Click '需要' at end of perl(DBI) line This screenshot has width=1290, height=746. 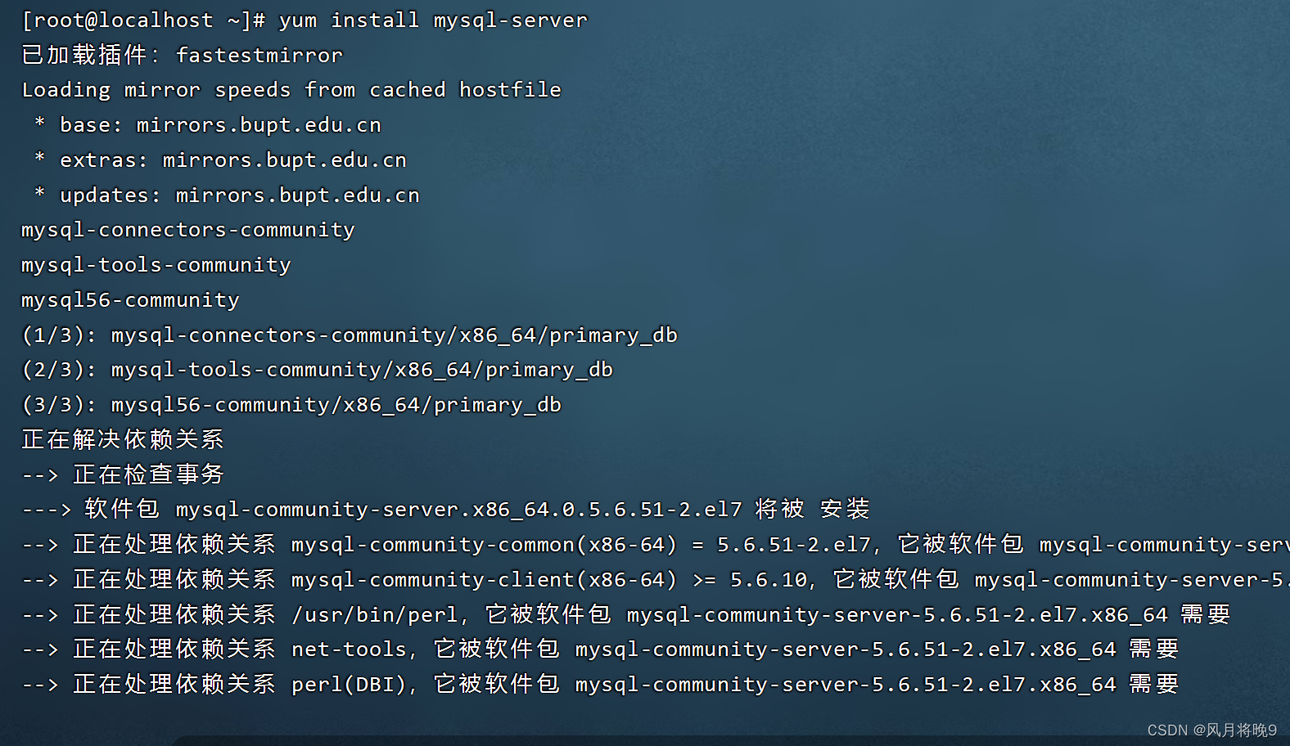click(x=1154, y=684)
